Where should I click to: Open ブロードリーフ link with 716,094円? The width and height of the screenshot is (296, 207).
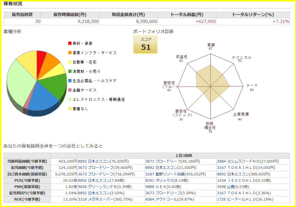click(106, 174)
